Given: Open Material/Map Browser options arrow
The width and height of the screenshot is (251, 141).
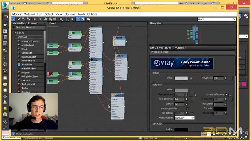Looking at the screenshot, I should pyautogui.click(x=44, y=23).
